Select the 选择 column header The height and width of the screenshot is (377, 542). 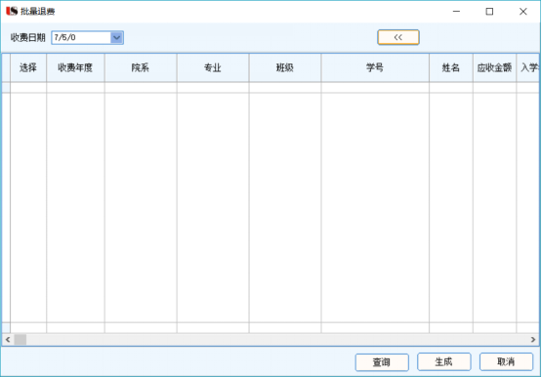click(x=28, y=67)
